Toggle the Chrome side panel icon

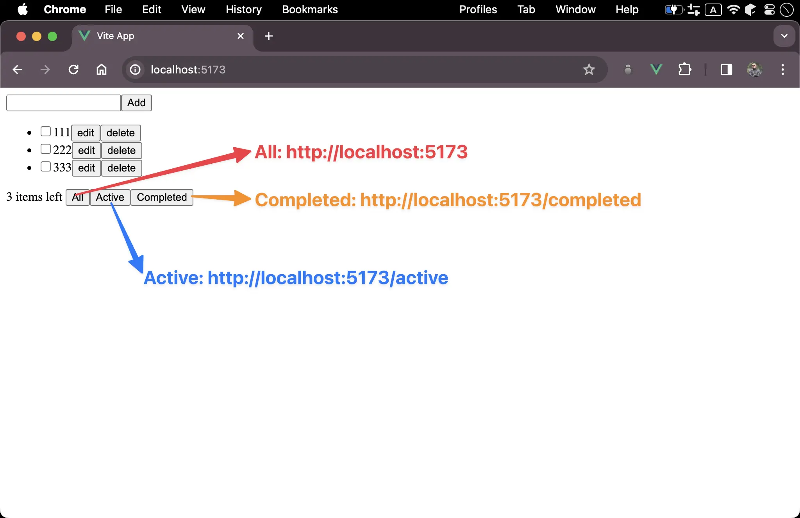[x=727, y=70]
